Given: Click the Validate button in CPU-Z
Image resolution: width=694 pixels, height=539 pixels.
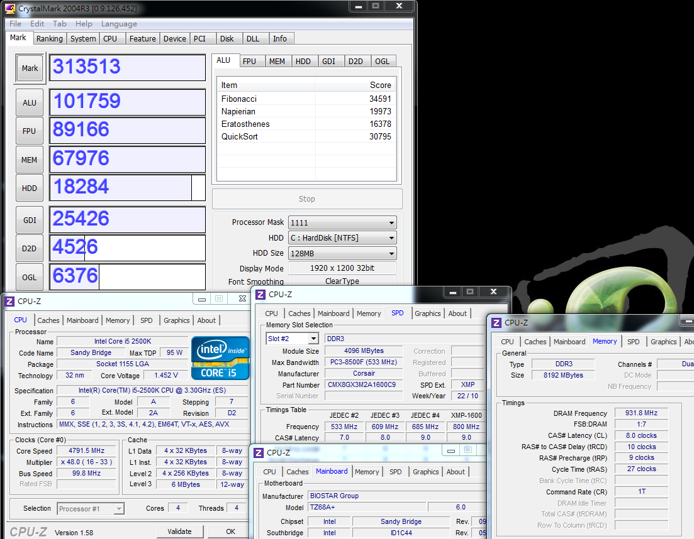Looking at the screenshot, I should tap(180, 531).
